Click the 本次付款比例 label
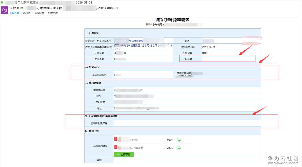This screenshot has height=167, width=302. coord(99,75)
